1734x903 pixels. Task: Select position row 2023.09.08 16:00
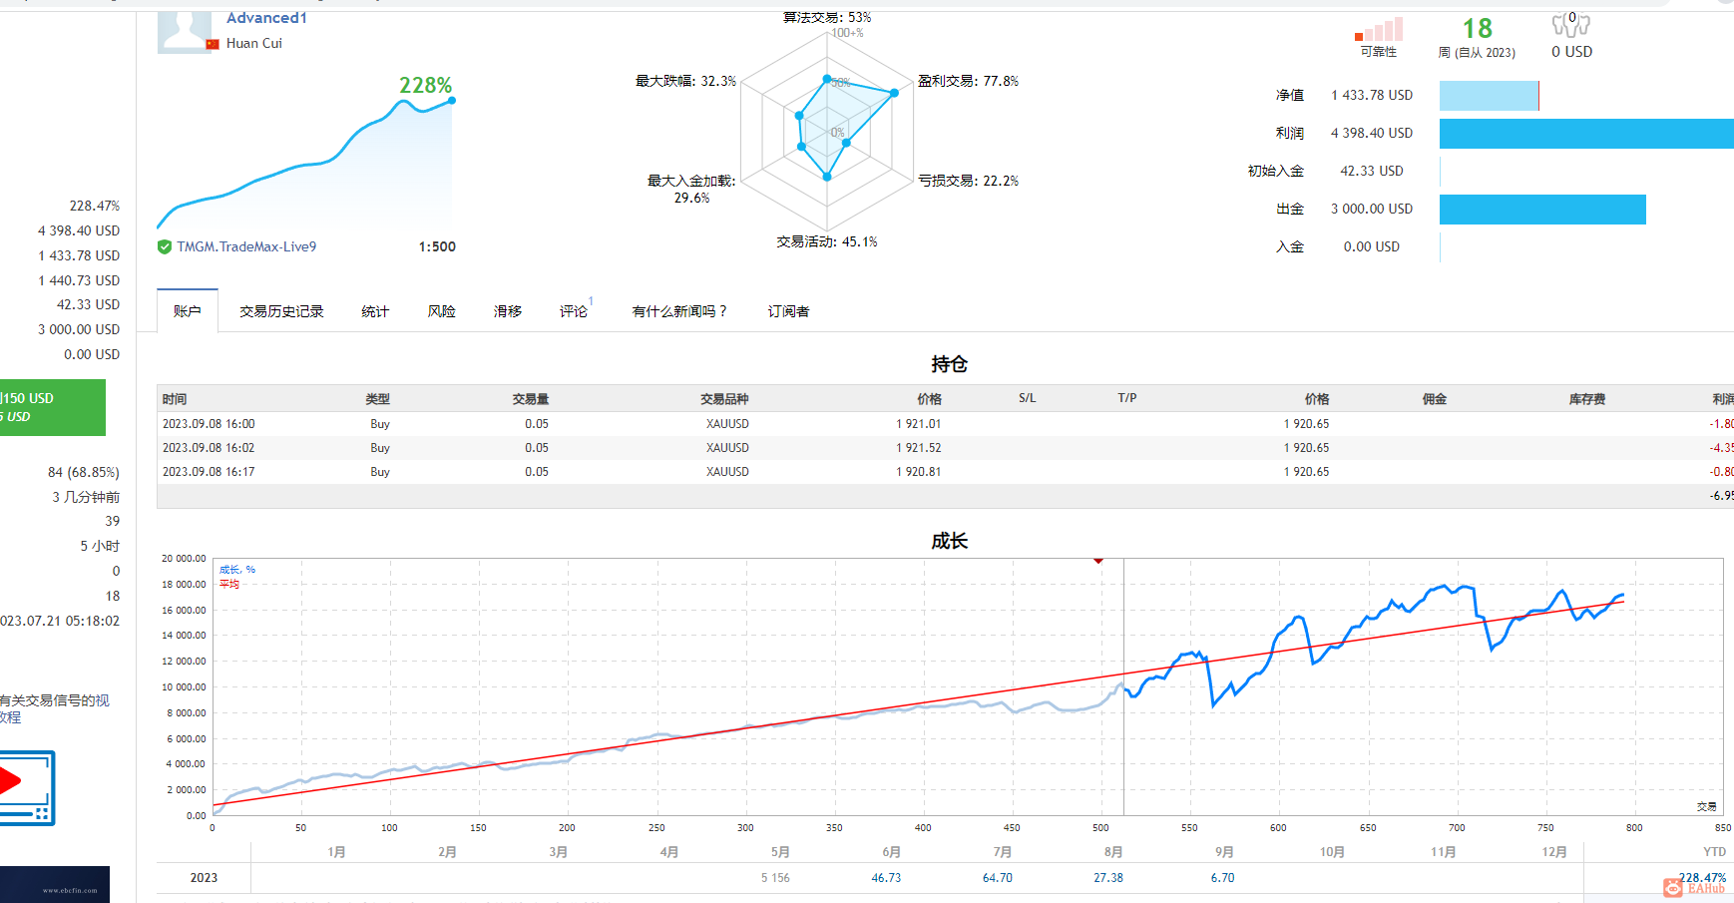coord(945,424)
